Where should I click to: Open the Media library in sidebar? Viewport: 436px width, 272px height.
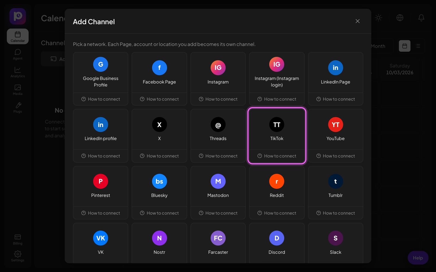[x=18, y=90]
